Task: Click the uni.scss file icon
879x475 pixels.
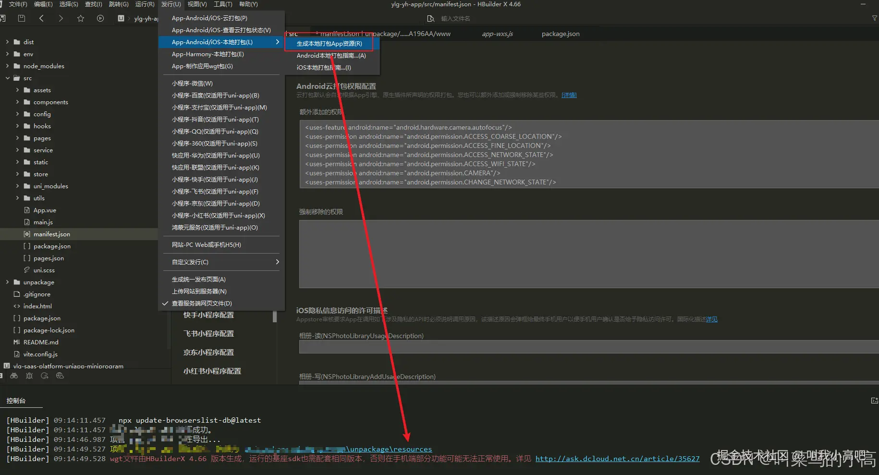Action: pos(27,270)
